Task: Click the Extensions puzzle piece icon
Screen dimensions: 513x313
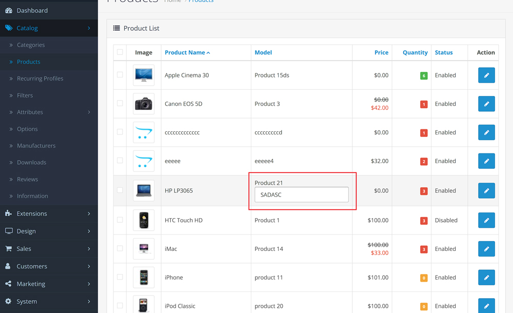Action: (x=9, y=213)
